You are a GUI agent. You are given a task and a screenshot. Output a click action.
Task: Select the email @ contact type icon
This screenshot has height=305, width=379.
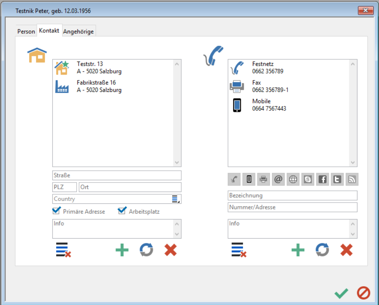(x=278, y=179)
